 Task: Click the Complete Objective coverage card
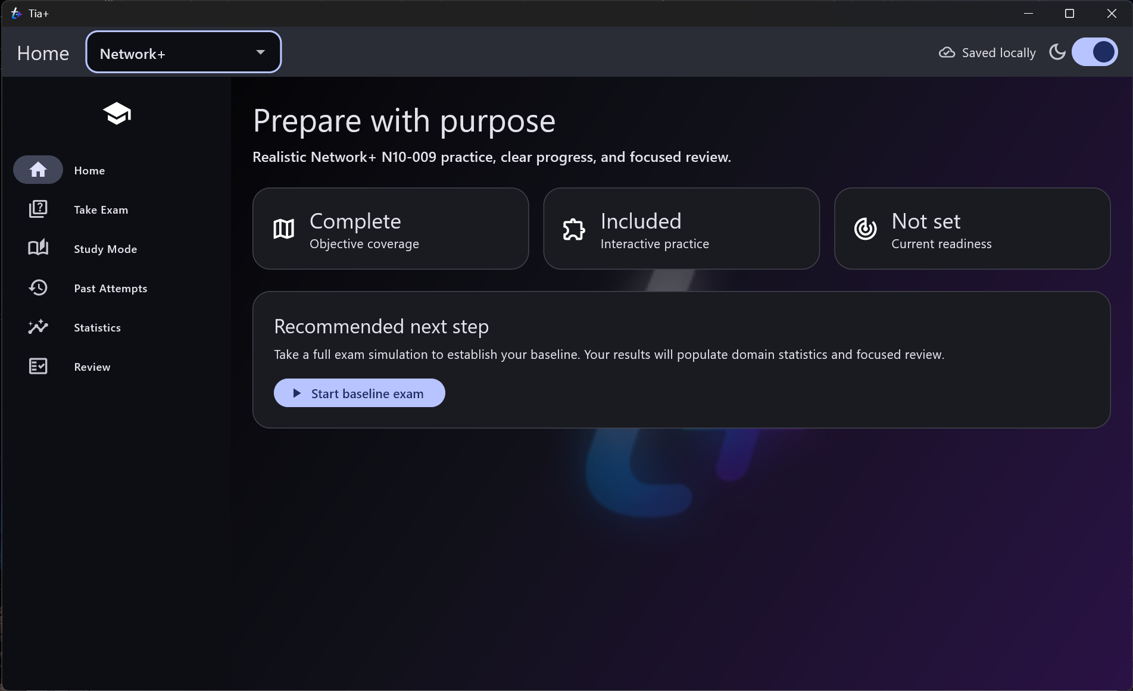(x=391, y=229)
